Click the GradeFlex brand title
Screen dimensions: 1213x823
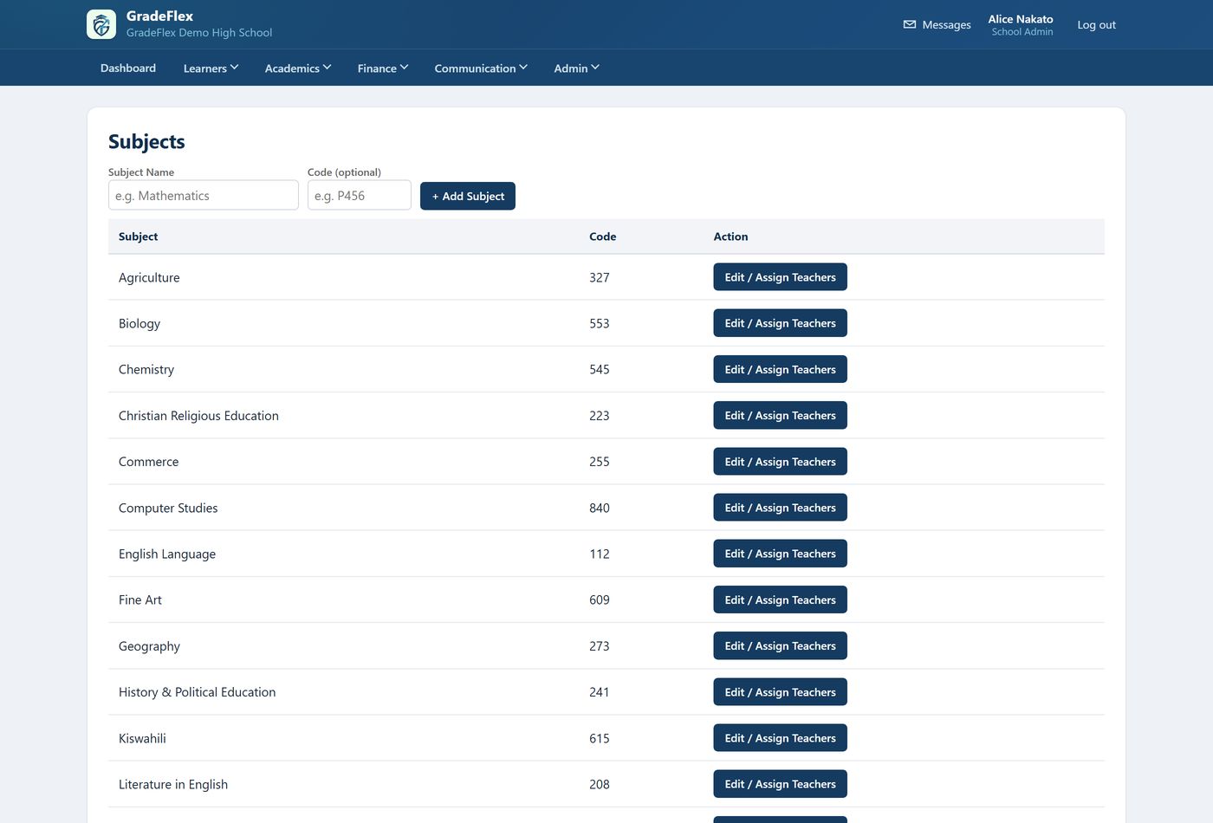click(x=159, y=16)
